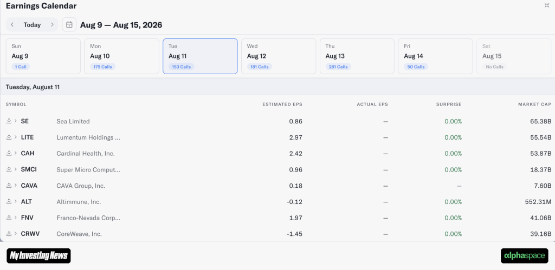The width and height of the screenshot is (555, 270).
Task: Select the Thu Aug 13 day card
Action: [x=357, y=56]
